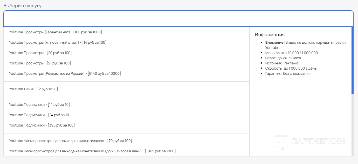Click the Гарантия: без списывания line
Viewport: 358px width, 164px height.
(288, 73)
